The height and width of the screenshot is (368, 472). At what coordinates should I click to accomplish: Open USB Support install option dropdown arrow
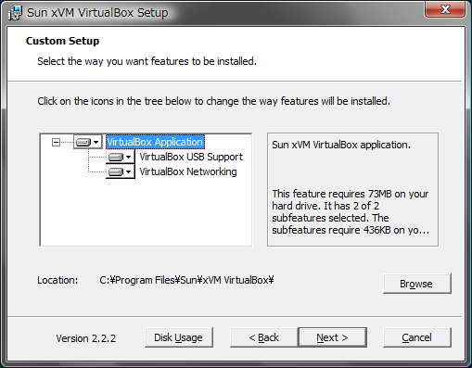[129, 158]
